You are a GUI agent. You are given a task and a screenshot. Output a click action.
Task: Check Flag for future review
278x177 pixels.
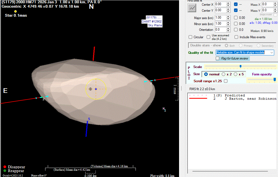tap(218, 58)
